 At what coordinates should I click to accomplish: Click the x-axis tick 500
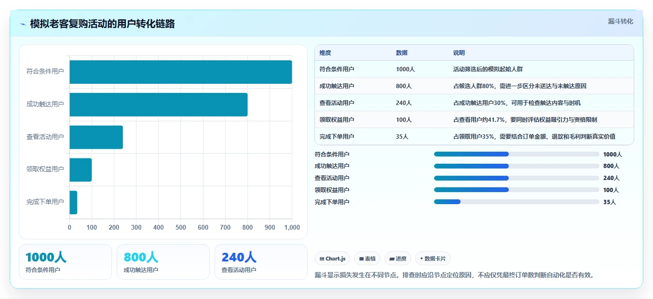pyautogui.click(x=181, y=228)
